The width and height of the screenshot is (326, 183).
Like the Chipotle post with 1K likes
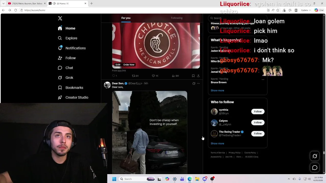point(155,76)
